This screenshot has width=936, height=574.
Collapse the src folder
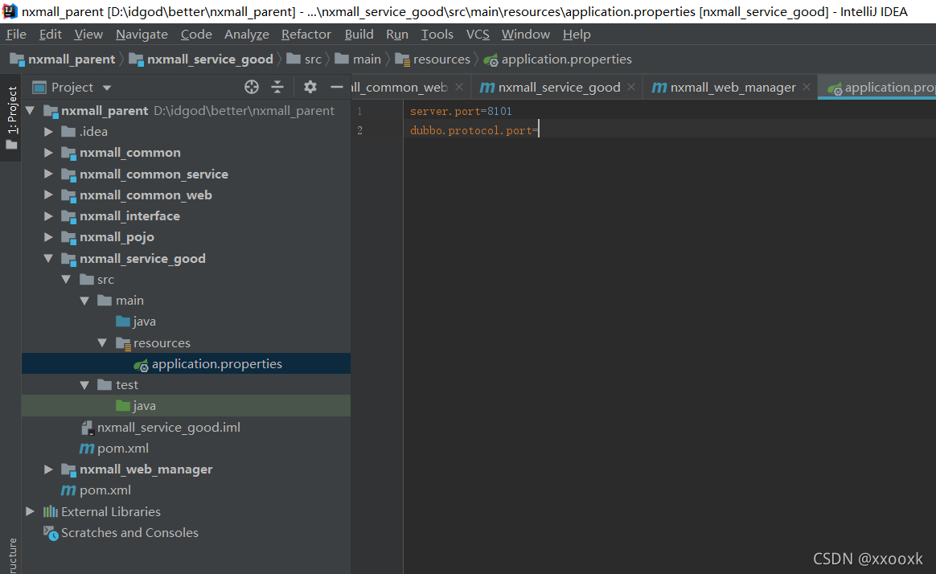(66, 279)
